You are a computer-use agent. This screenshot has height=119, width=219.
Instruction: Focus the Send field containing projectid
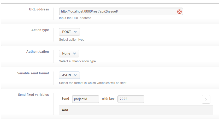(x=85, y=99)
